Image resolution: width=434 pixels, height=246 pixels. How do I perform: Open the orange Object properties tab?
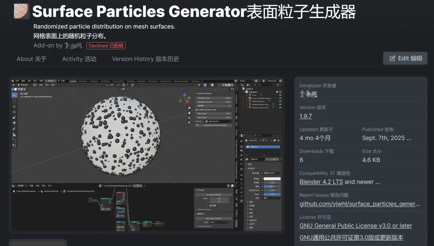pos(242,175)
